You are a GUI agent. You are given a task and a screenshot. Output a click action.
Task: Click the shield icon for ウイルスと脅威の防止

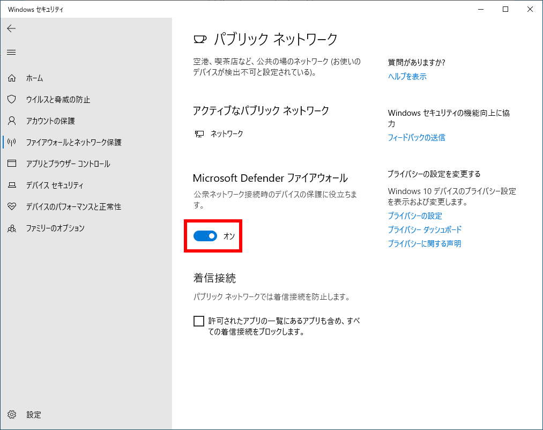pyautogui.click(x=12, y=99)
